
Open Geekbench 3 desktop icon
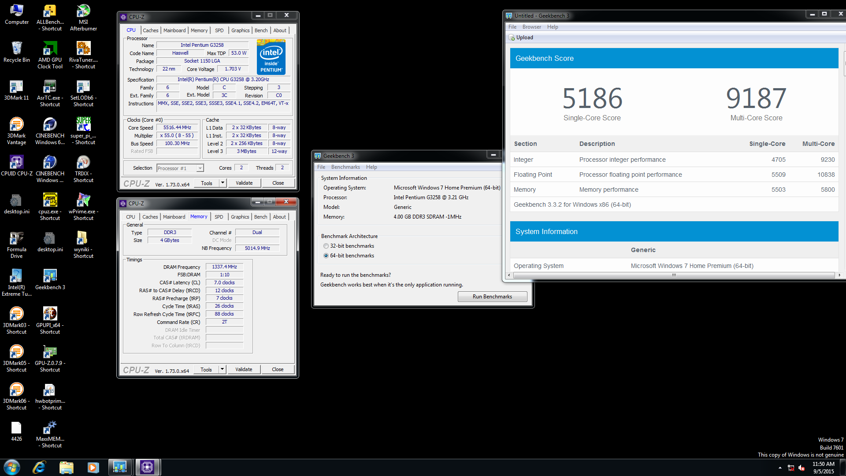[50, 279]
